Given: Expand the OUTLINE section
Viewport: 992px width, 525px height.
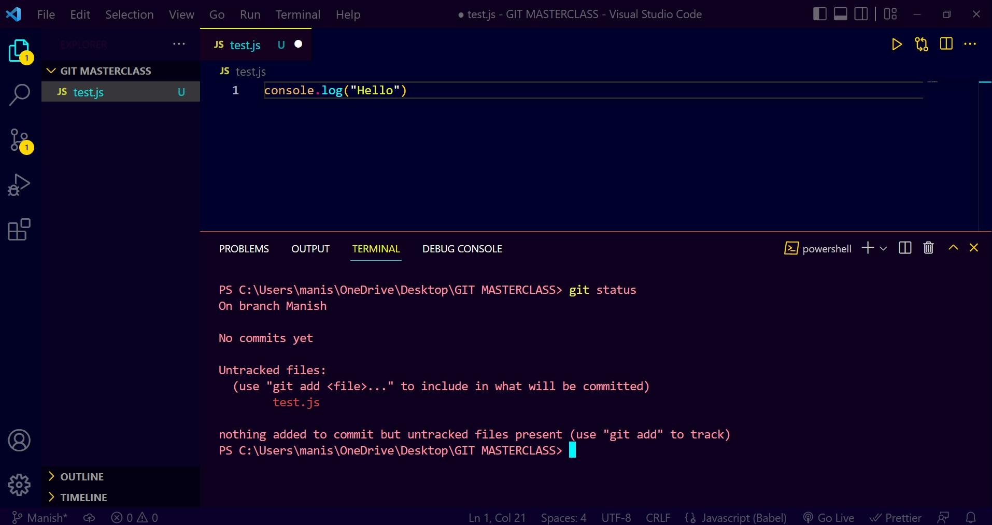Looking at the screenshot, I should 120,476.
